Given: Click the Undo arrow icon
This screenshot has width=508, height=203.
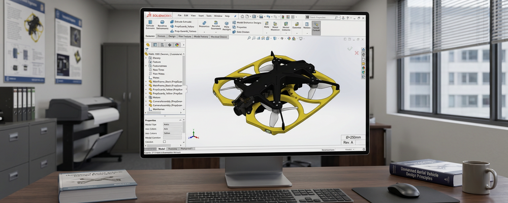Looking at the screenshot, I should pos(268,17).
